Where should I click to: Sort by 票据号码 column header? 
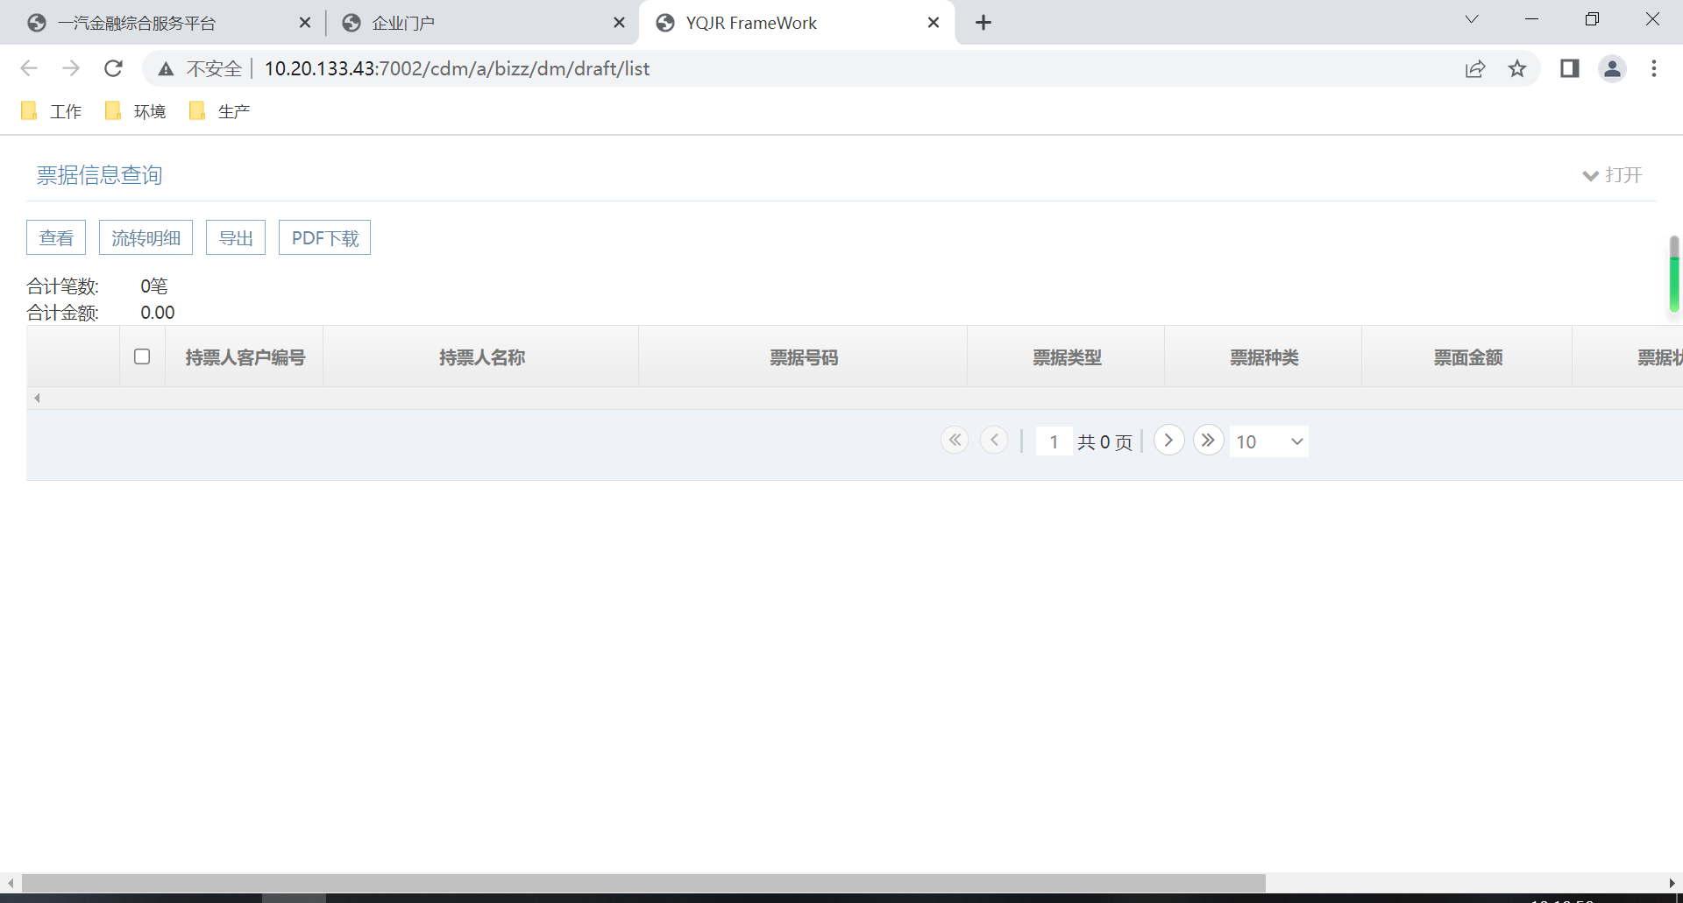pos(804,357)
